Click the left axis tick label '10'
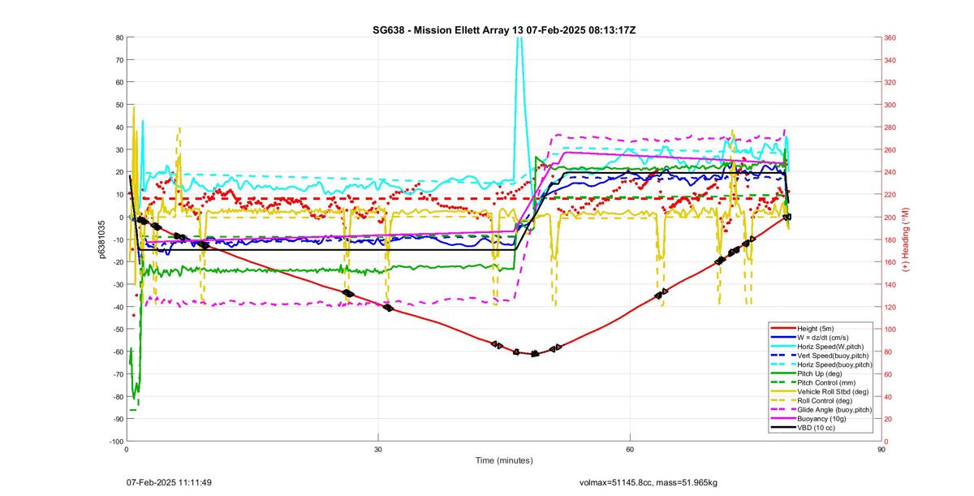Screen dimensions: 974x496 click(119, 195)
